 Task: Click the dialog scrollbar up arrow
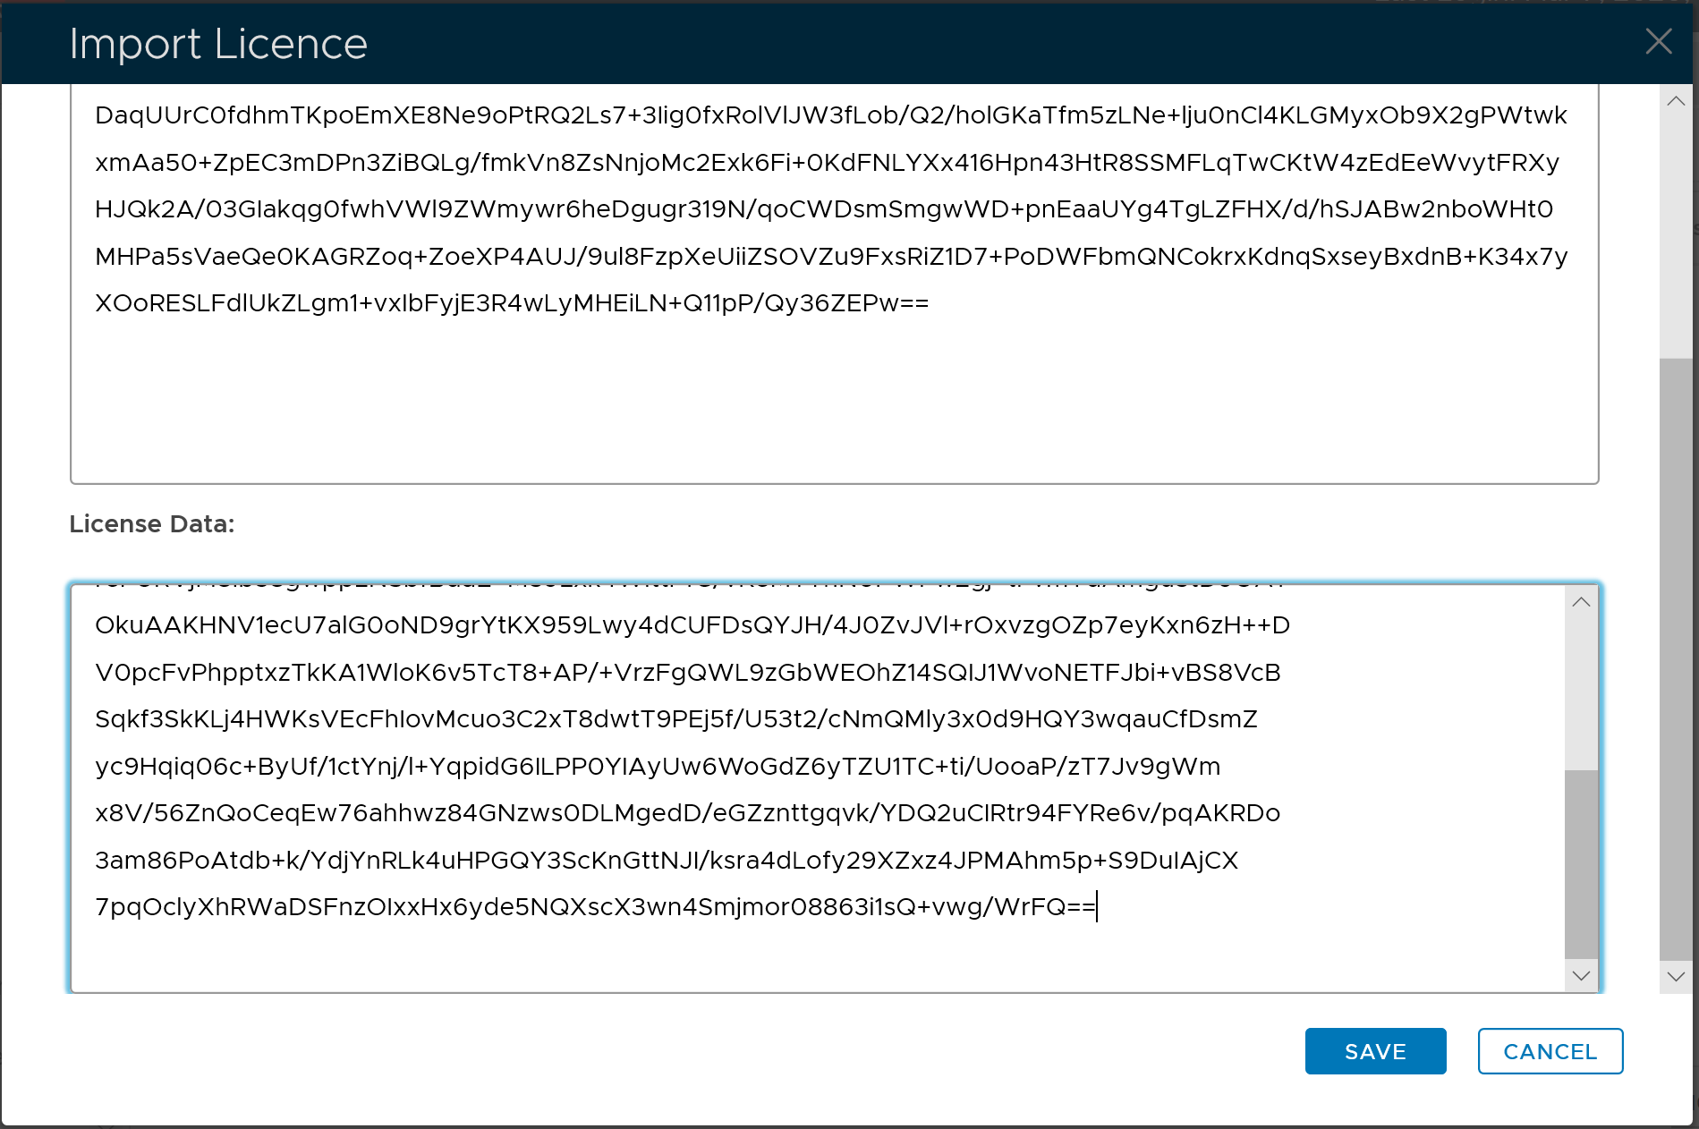coord(1676,102)
